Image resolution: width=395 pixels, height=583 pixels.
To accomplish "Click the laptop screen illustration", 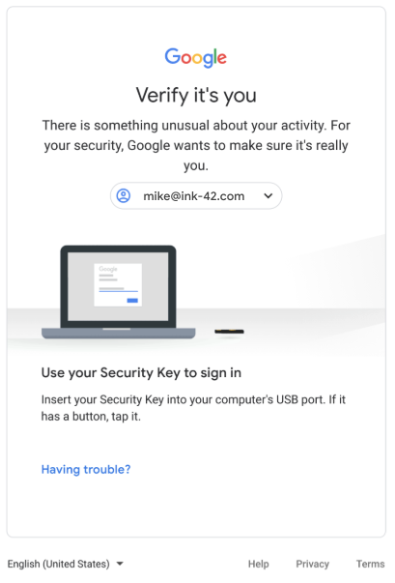I will click(118, 286).
